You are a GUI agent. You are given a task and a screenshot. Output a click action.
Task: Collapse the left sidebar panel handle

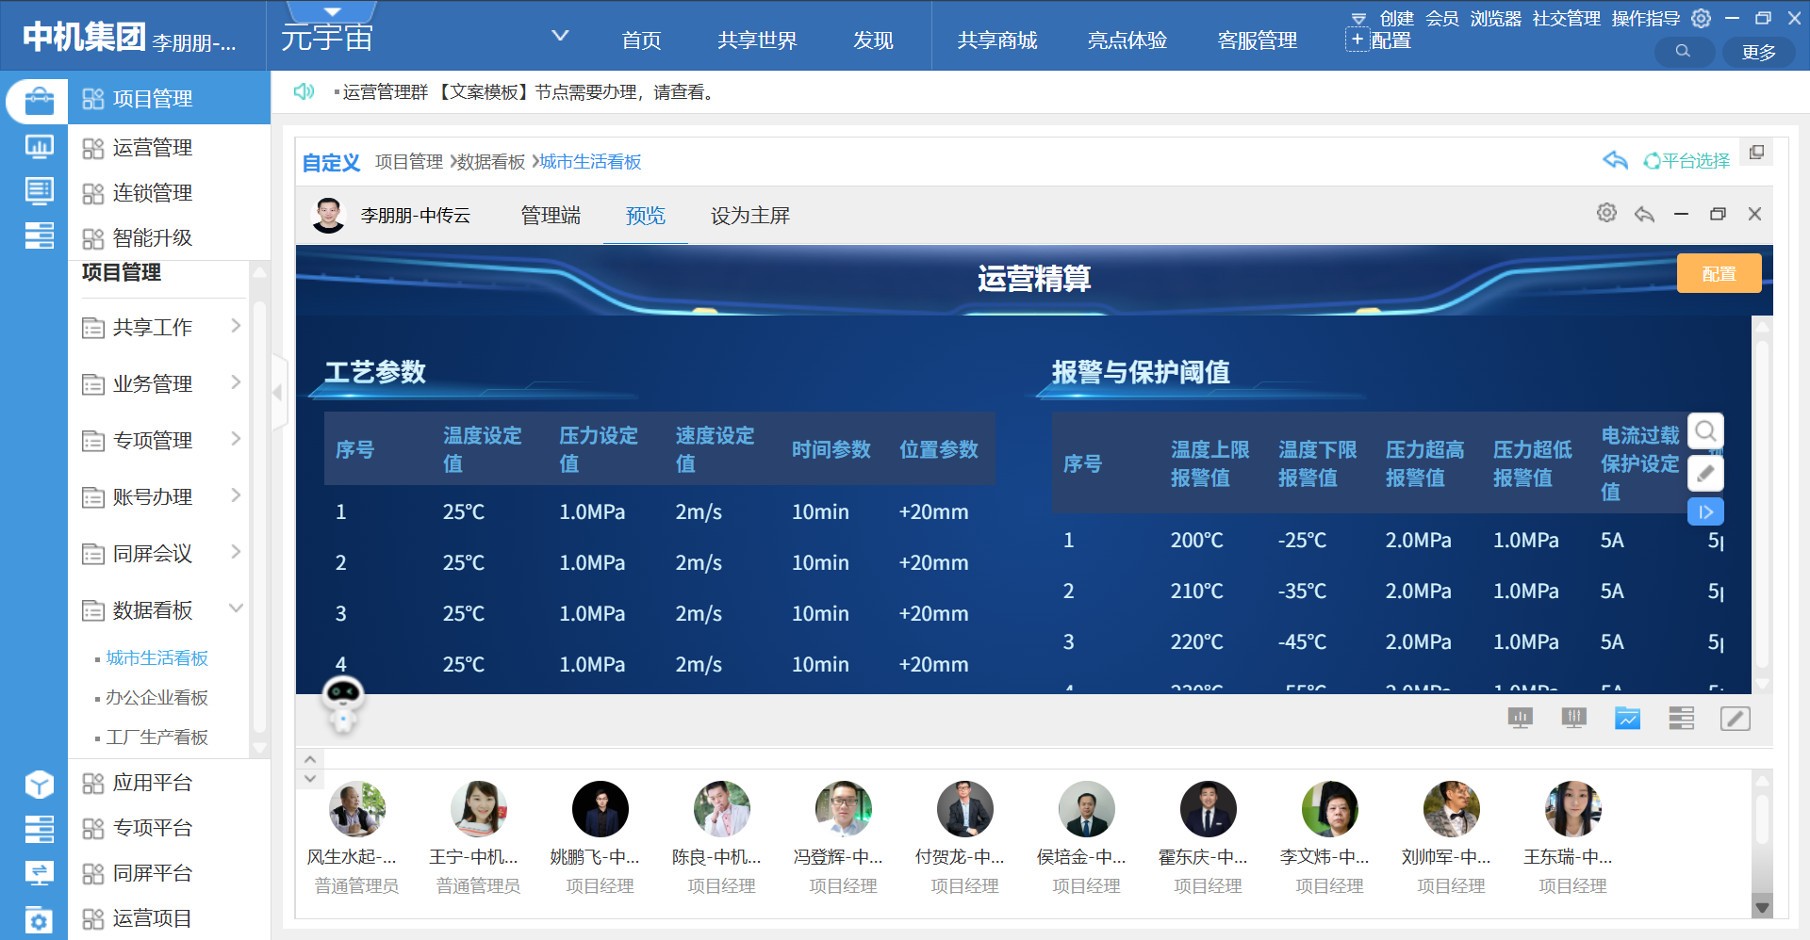(x=278, y=392)
